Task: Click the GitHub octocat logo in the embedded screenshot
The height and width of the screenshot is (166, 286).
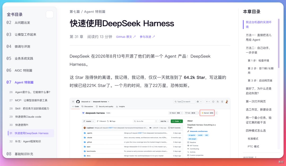Action: (78, 102)
